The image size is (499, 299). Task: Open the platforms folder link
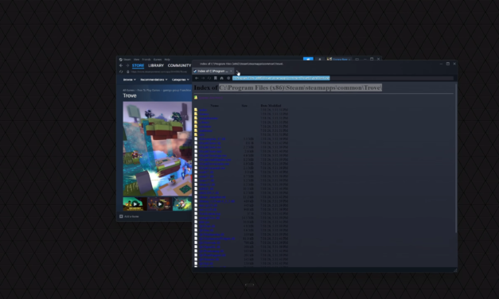[205, 130]
